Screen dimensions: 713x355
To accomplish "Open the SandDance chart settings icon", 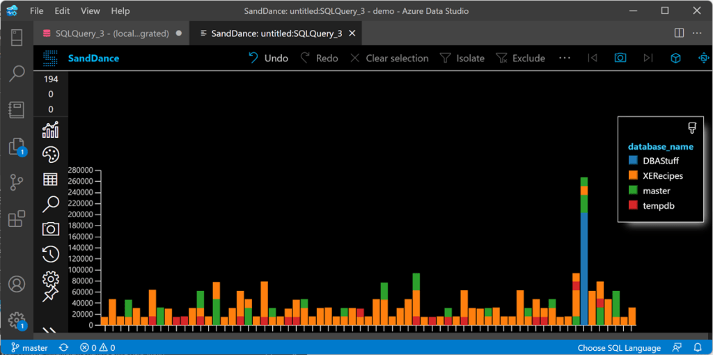I will pyautogui.click(x=50, y=129).
